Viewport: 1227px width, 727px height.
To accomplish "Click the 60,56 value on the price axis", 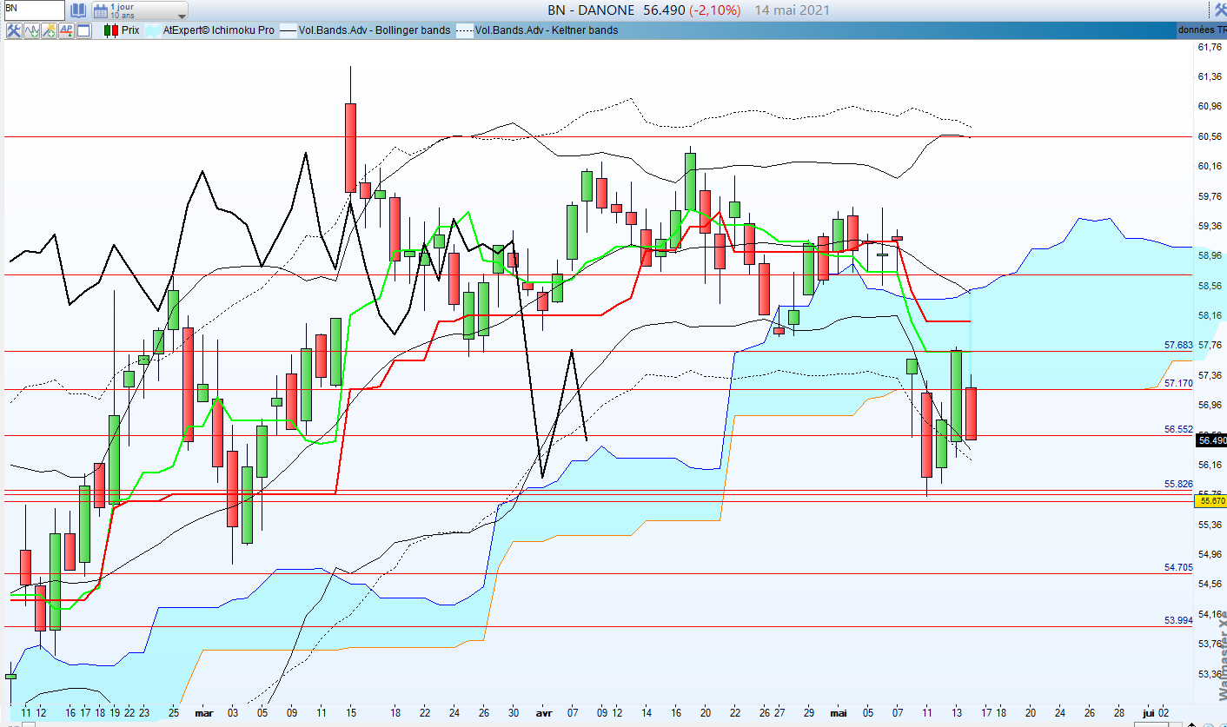I will pos(1210,136).
